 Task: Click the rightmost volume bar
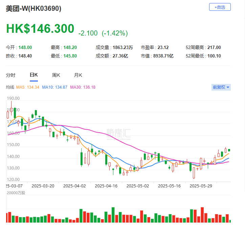(x=230, y=221)
